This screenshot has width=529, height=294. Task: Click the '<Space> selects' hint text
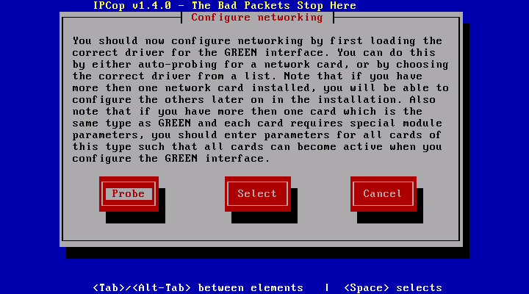(392, 287)
